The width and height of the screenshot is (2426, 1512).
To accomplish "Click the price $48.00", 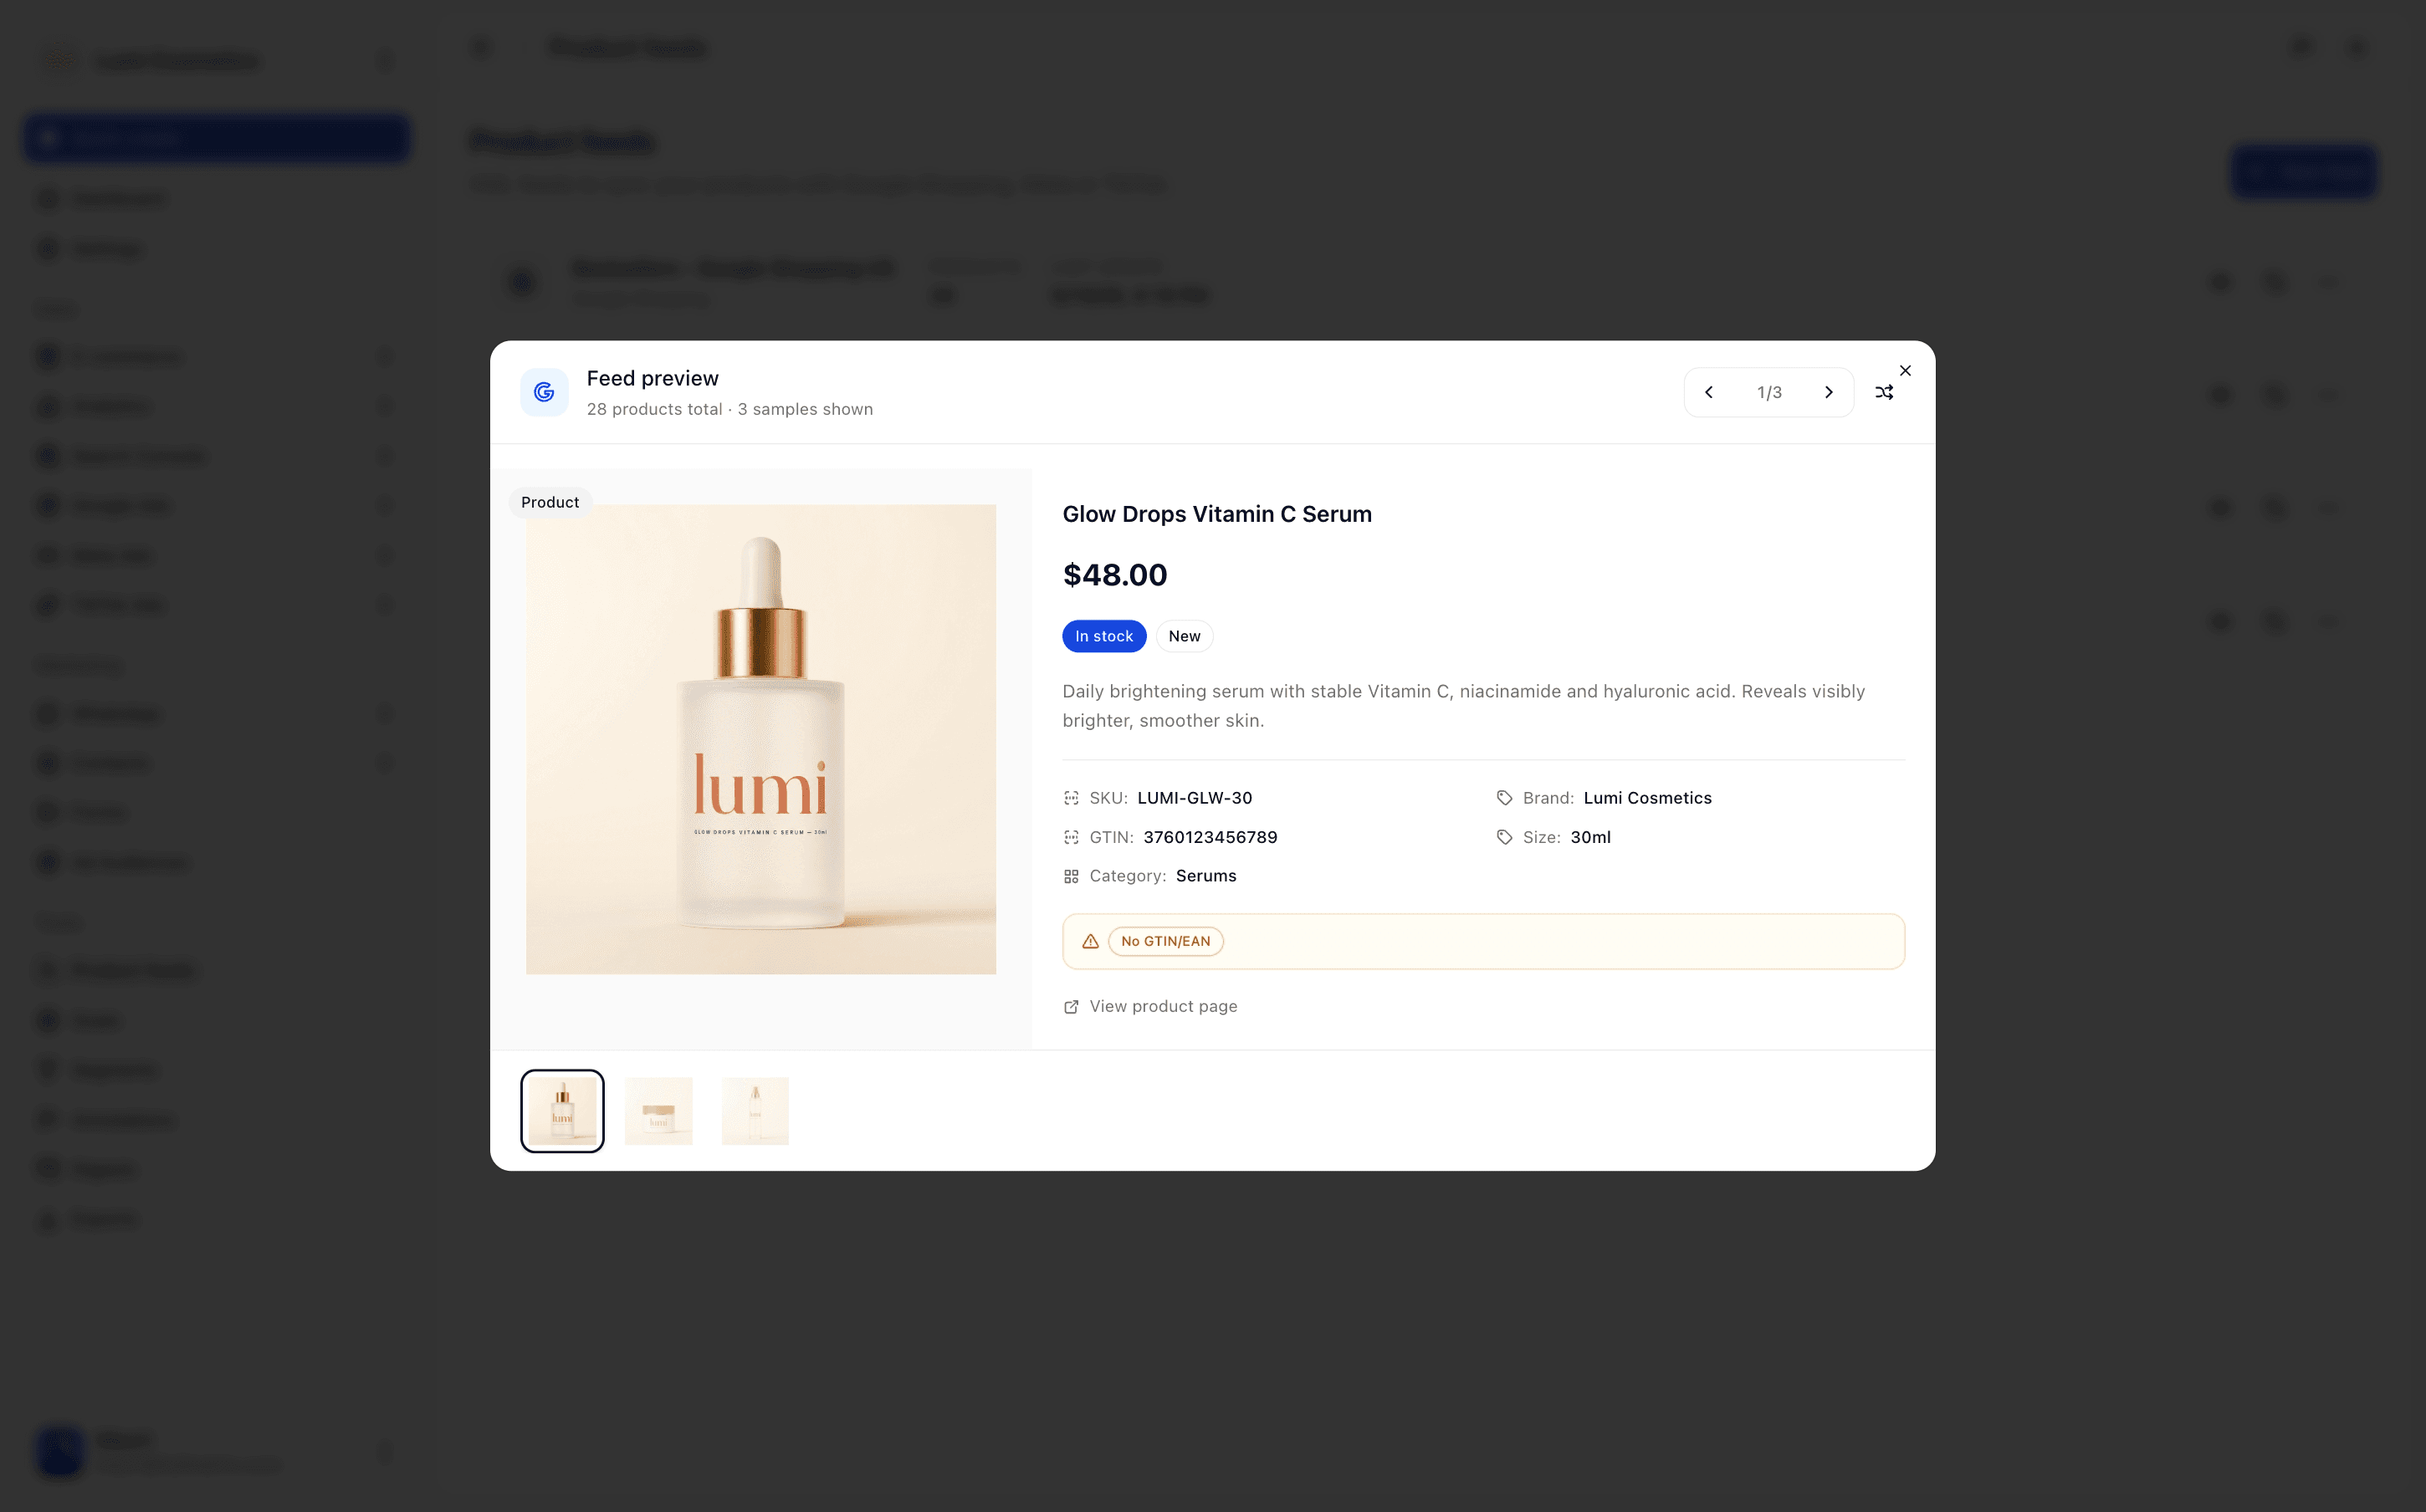I will pos(1115,575).
